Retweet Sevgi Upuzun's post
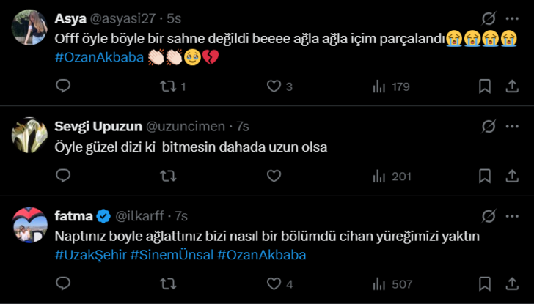The height and width of the screenshot is (304, 534). click(168, 176)
